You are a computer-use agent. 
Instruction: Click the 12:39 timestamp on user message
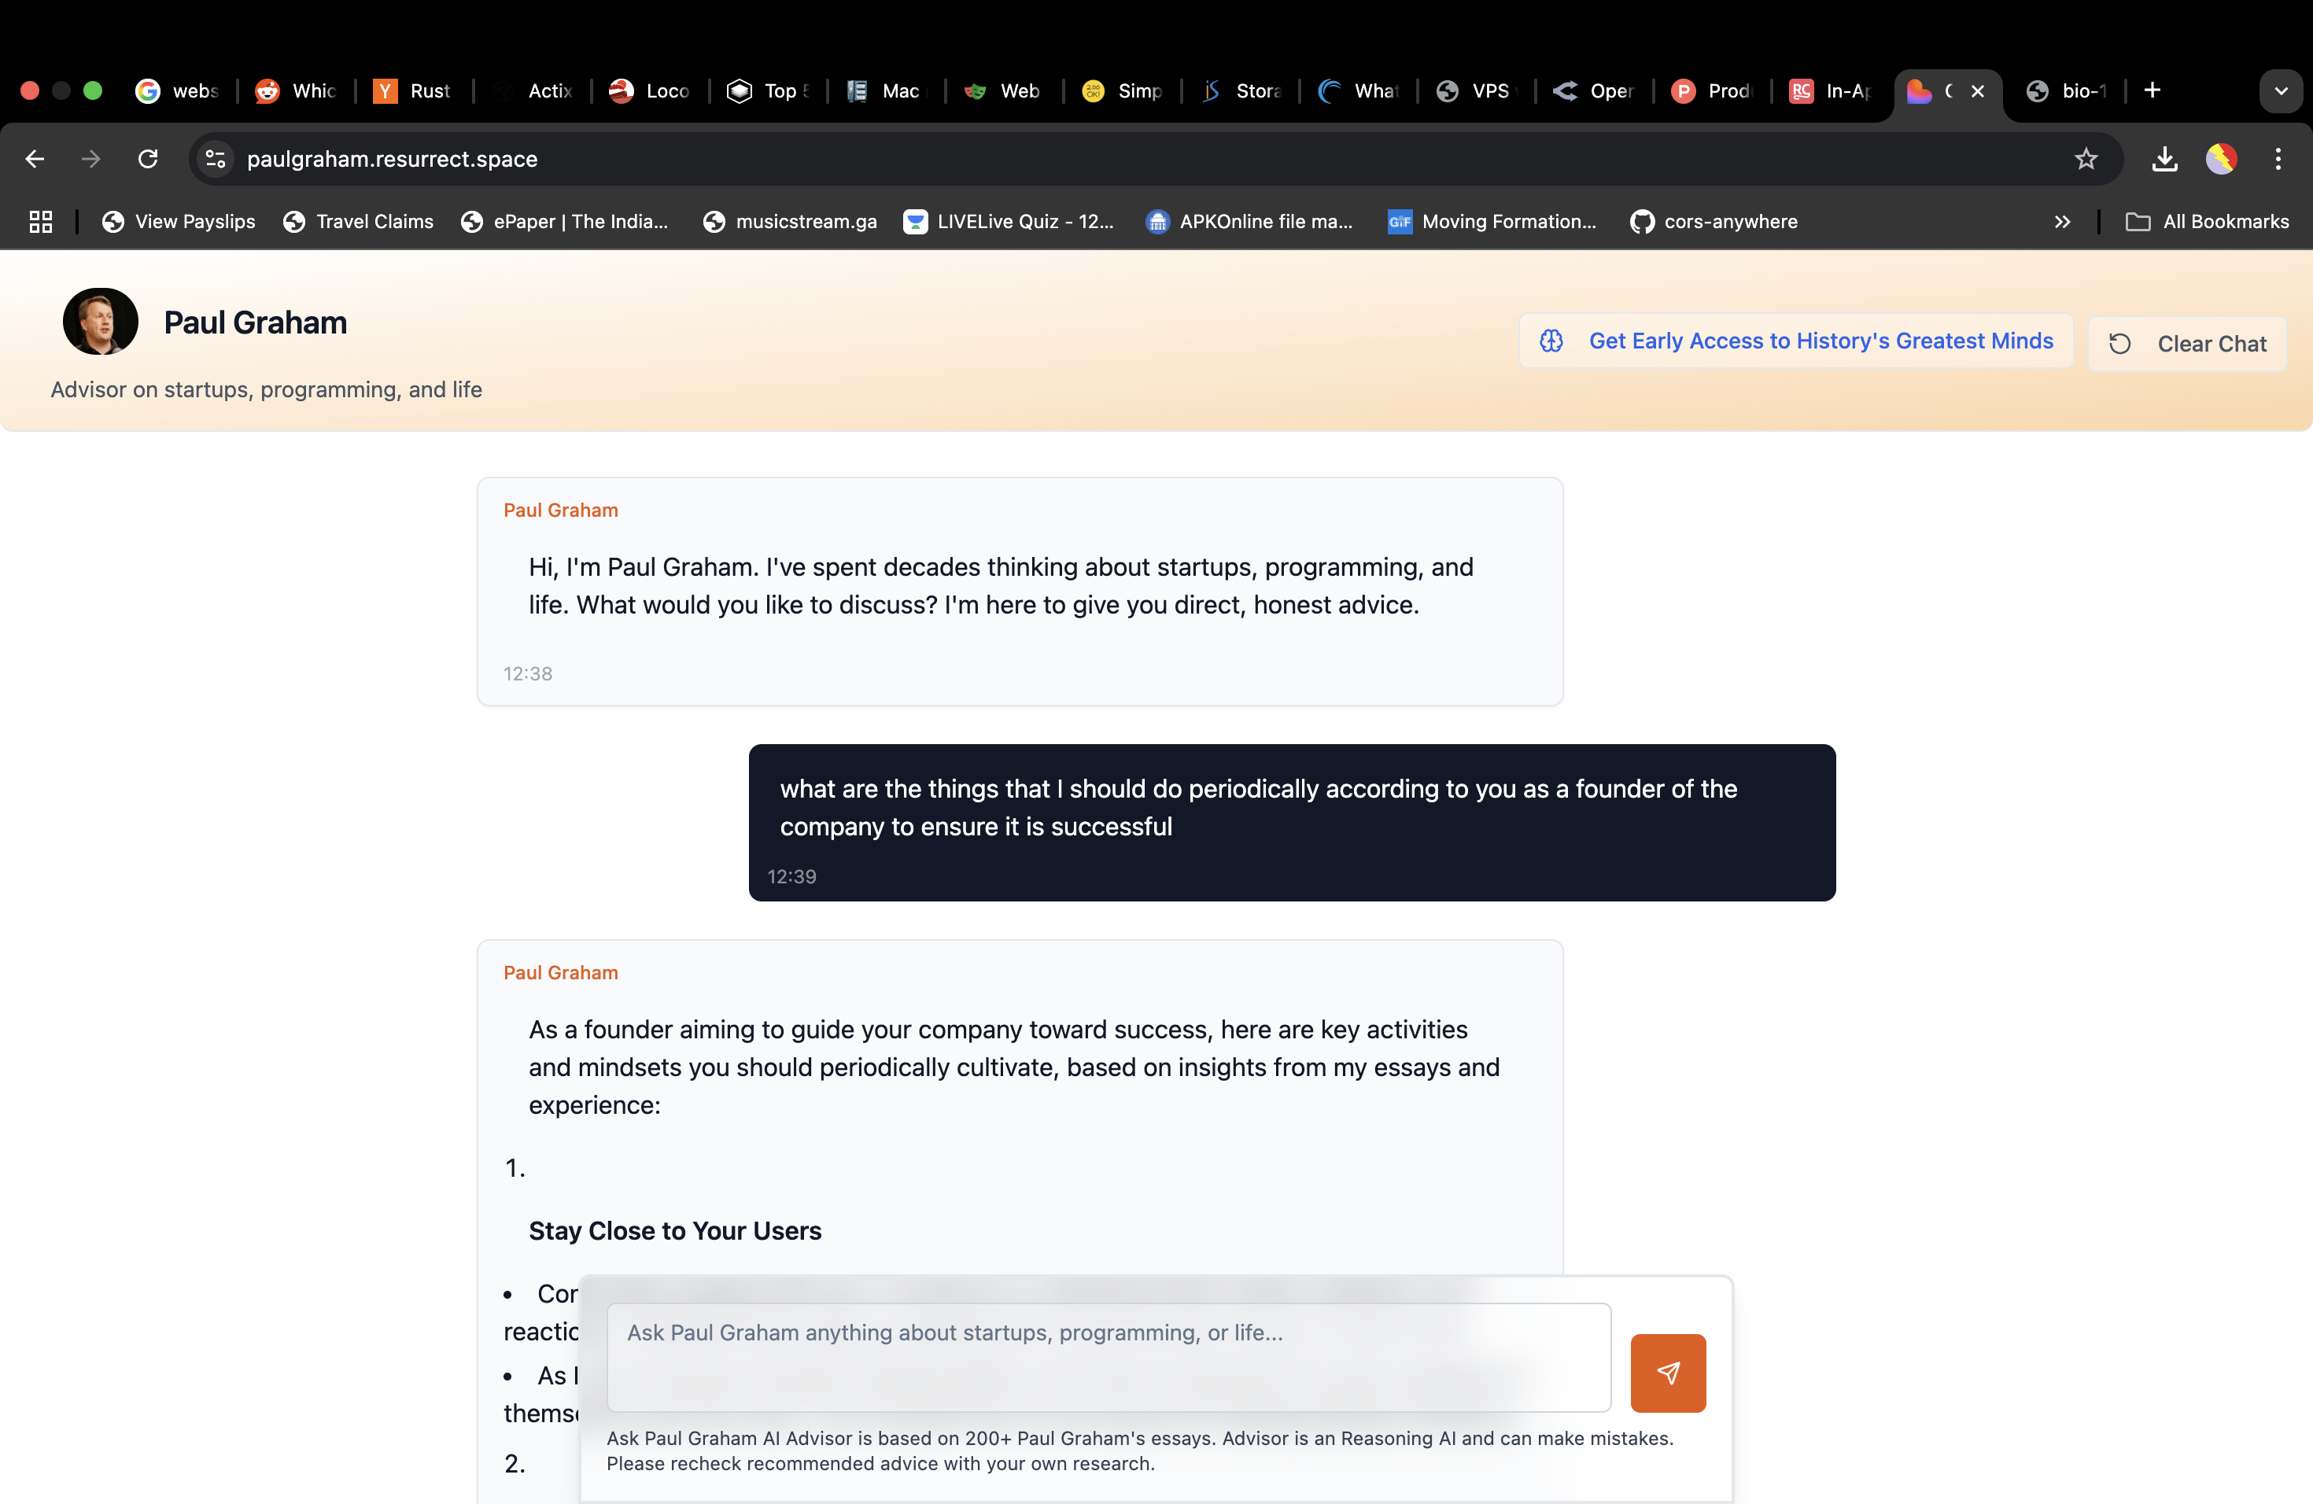[792, 877]
